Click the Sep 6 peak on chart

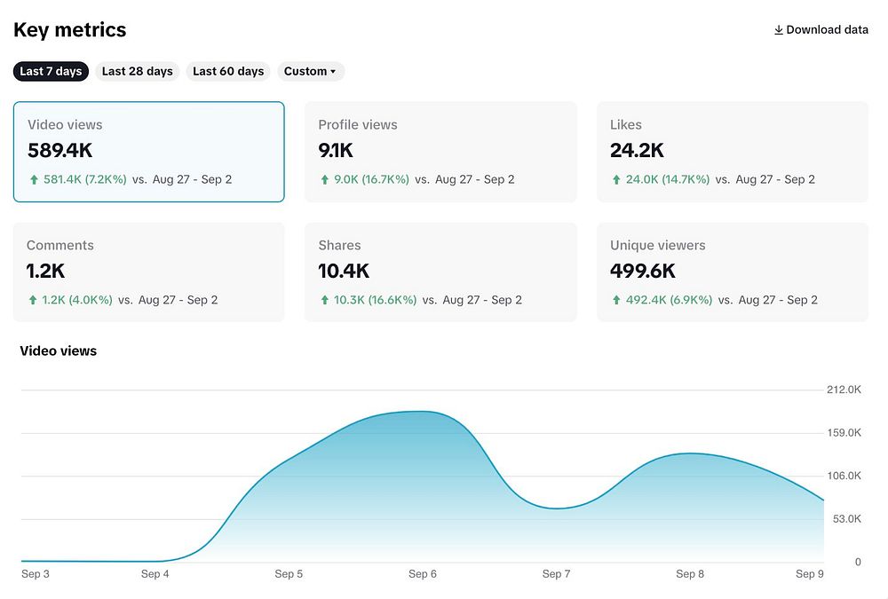click(422, 412)
